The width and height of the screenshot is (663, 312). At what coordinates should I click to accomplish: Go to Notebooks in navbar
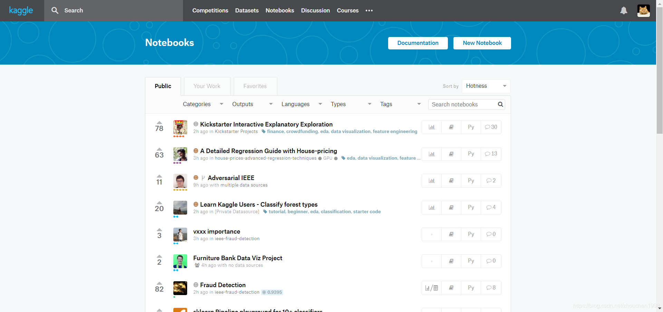point(280,10)
